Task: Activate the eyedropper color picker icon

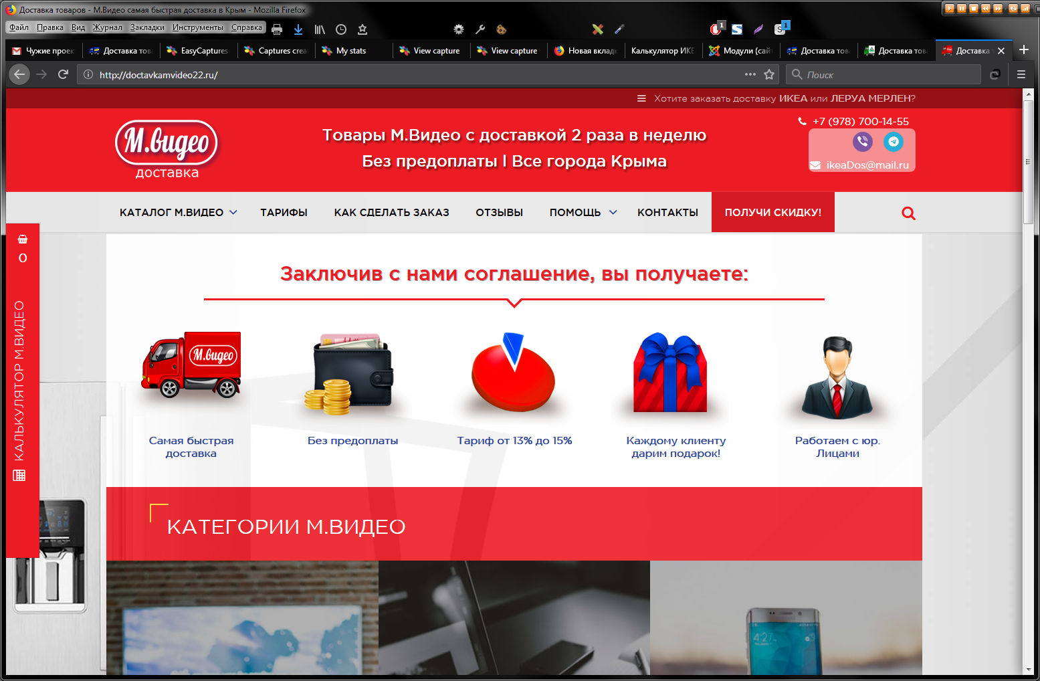Action: coord(619,29)
